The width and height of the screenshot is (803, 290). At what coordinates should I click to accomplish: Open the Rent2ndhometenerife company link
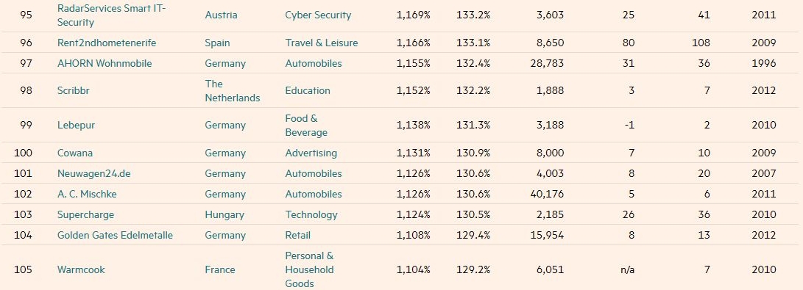click(x=107, y=43)
